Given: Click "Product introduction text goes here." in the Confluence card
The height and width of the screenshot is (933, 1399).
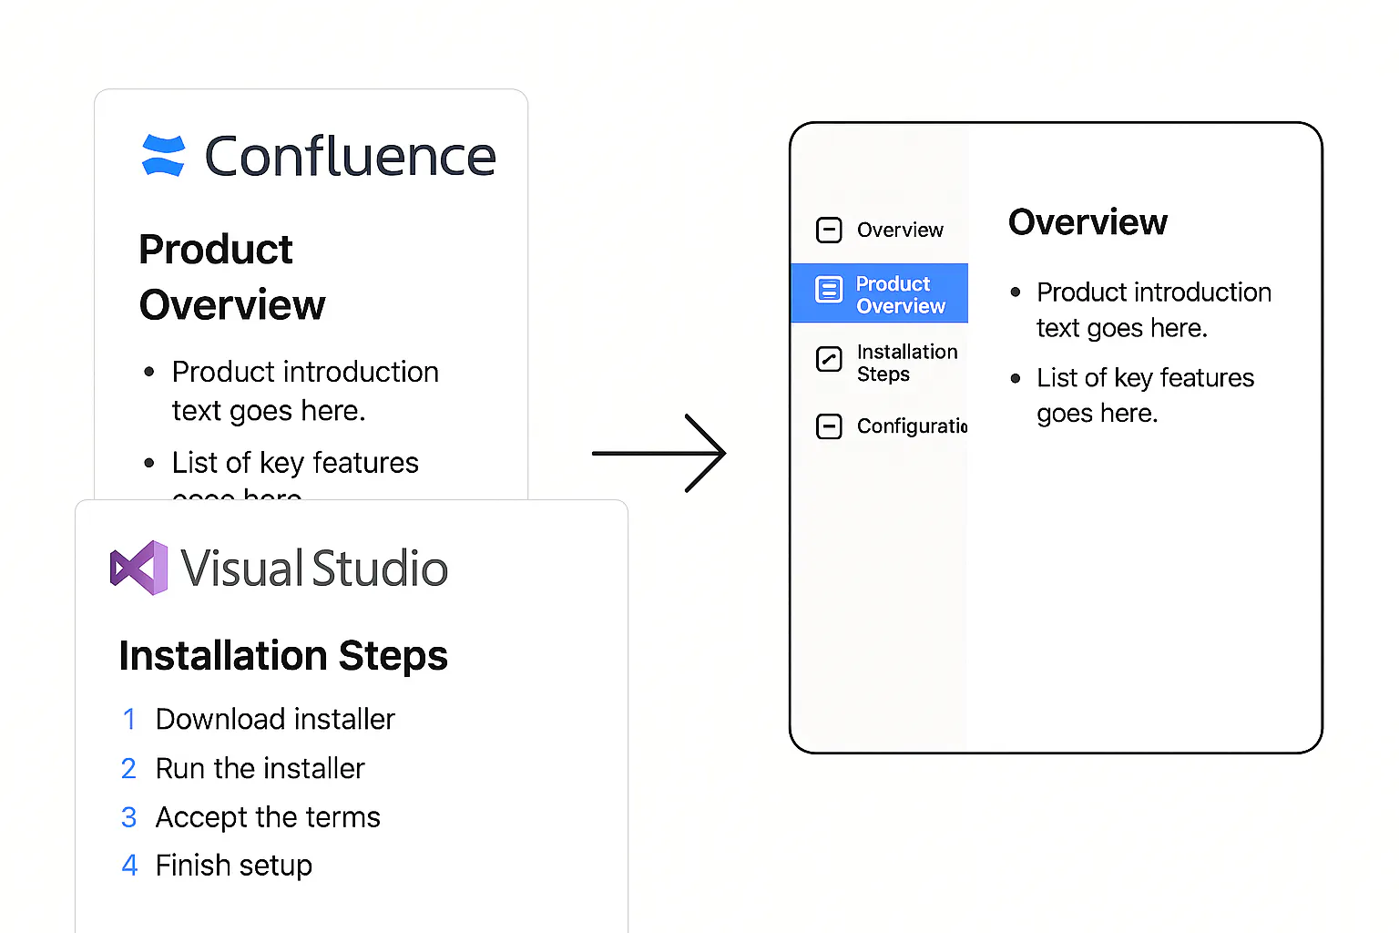Looking at the screenshot, I should click(305, 391).
